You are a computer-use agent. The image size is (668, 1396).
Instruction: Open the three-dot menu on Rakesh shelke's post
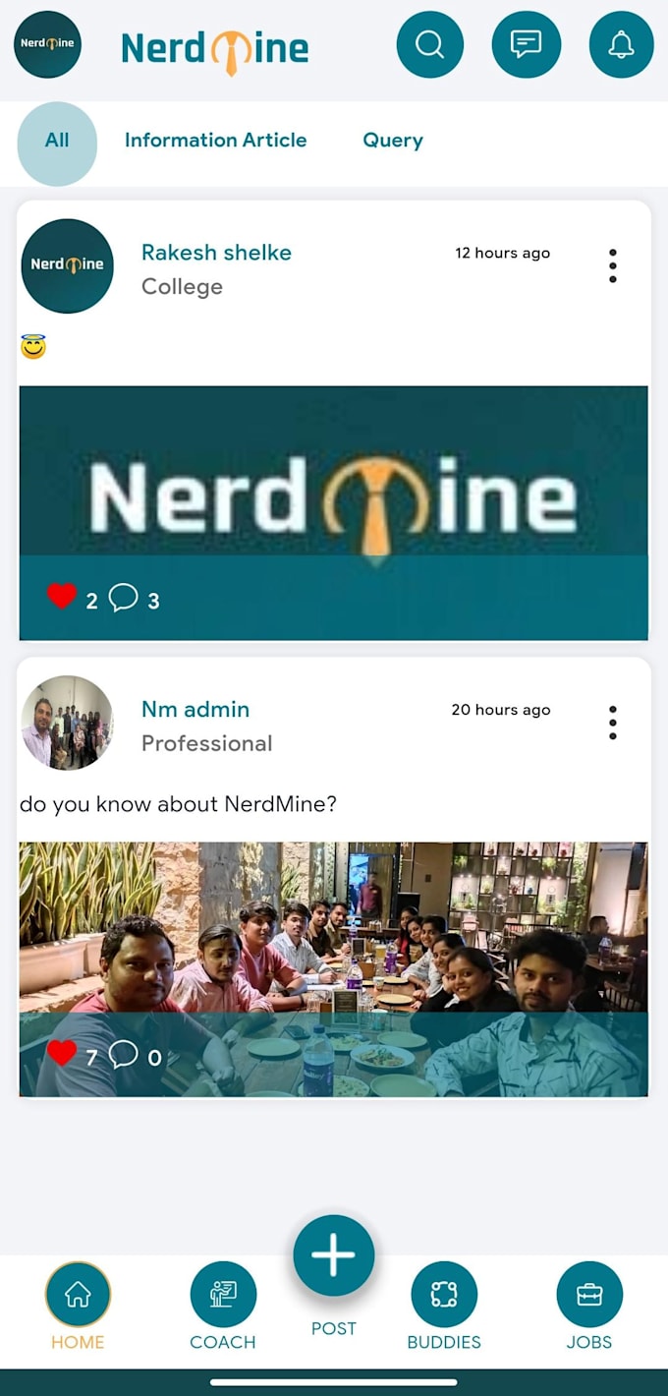tap(613, 265)
